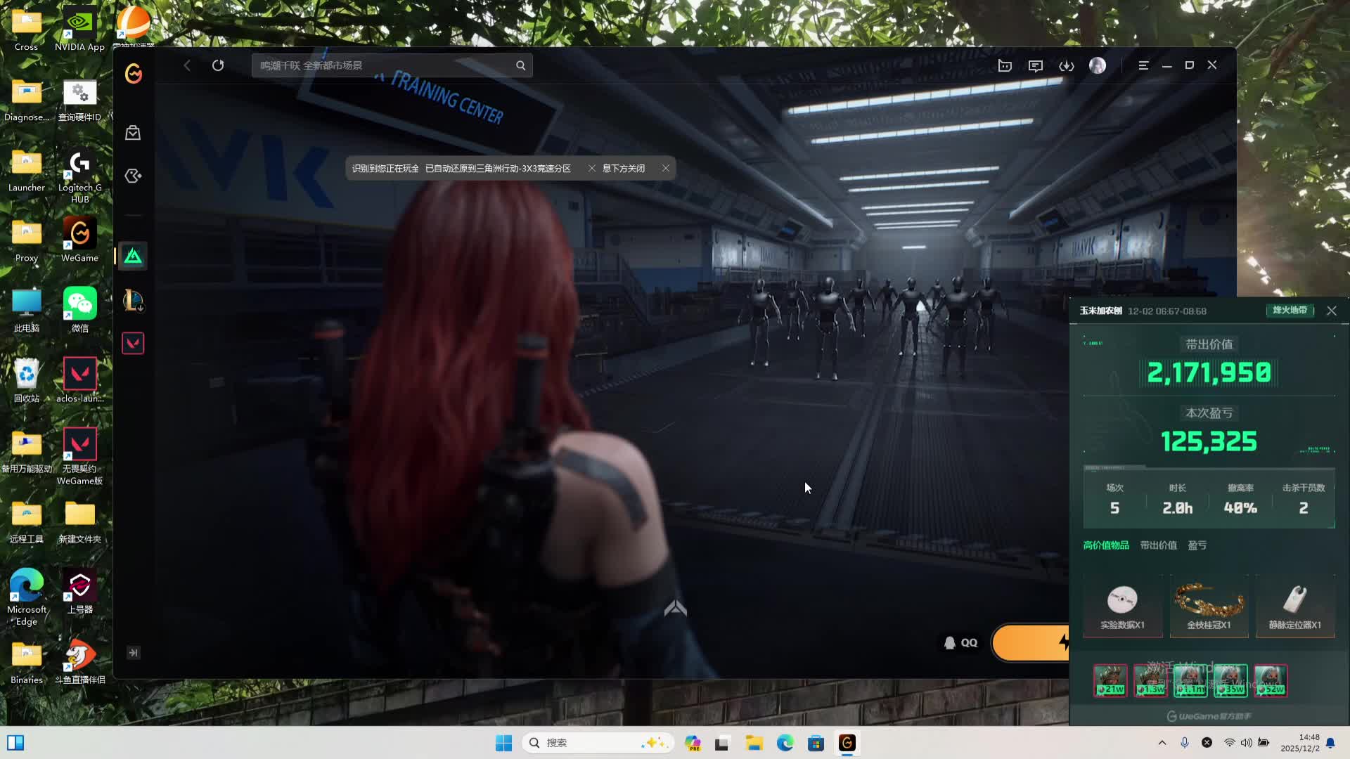Open the 35w match record thumbnail
This screenshot has height=759, width=1350.
pos(1230,680)
